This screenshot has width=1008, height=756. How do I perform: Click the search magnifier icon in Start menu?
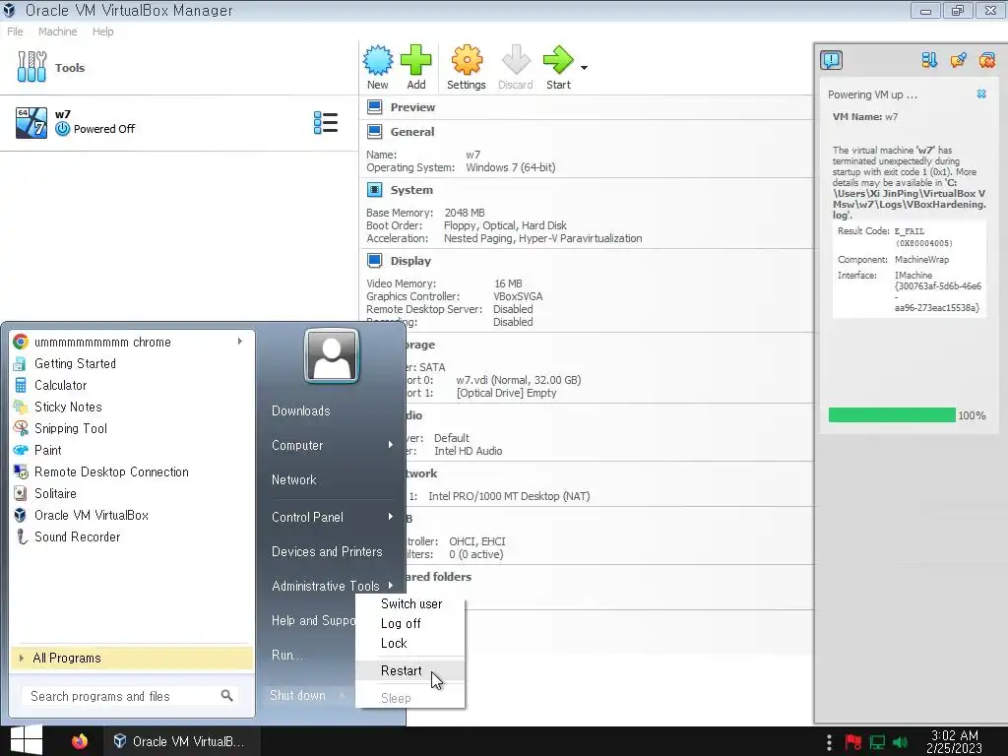coord(227,696)
